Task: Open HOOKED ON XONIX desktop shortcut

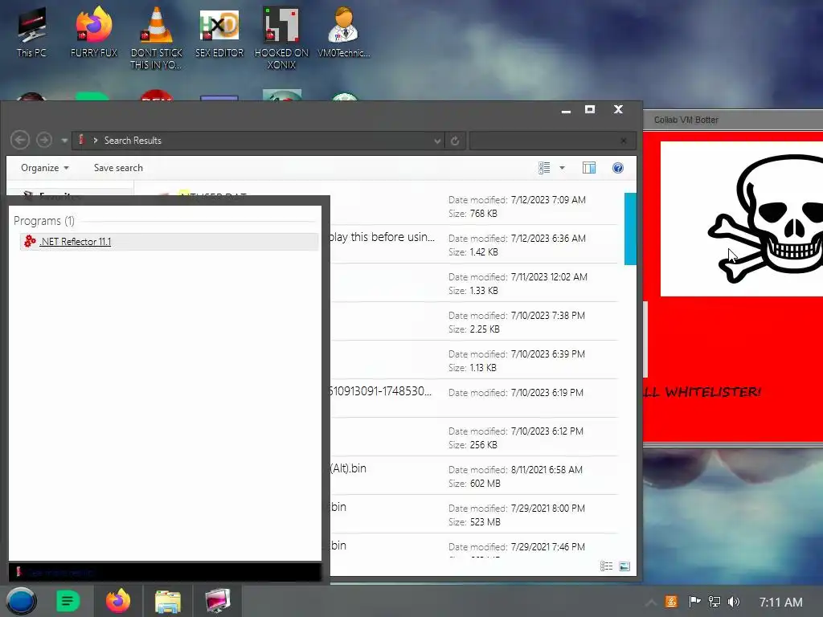Action: pyautogui.click(x=281, y=38)
